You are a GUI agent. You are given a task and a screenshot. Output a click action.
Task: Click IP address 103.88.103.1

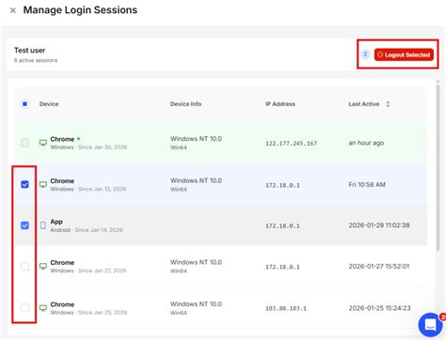coord(286,308)
